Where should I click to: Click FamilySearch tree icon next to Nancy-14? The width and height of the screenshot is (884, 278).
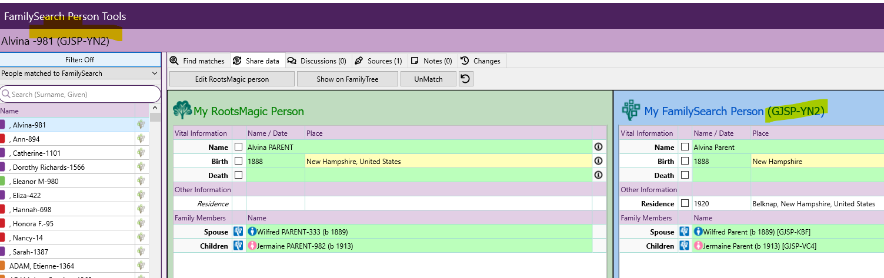pos(141,237)
